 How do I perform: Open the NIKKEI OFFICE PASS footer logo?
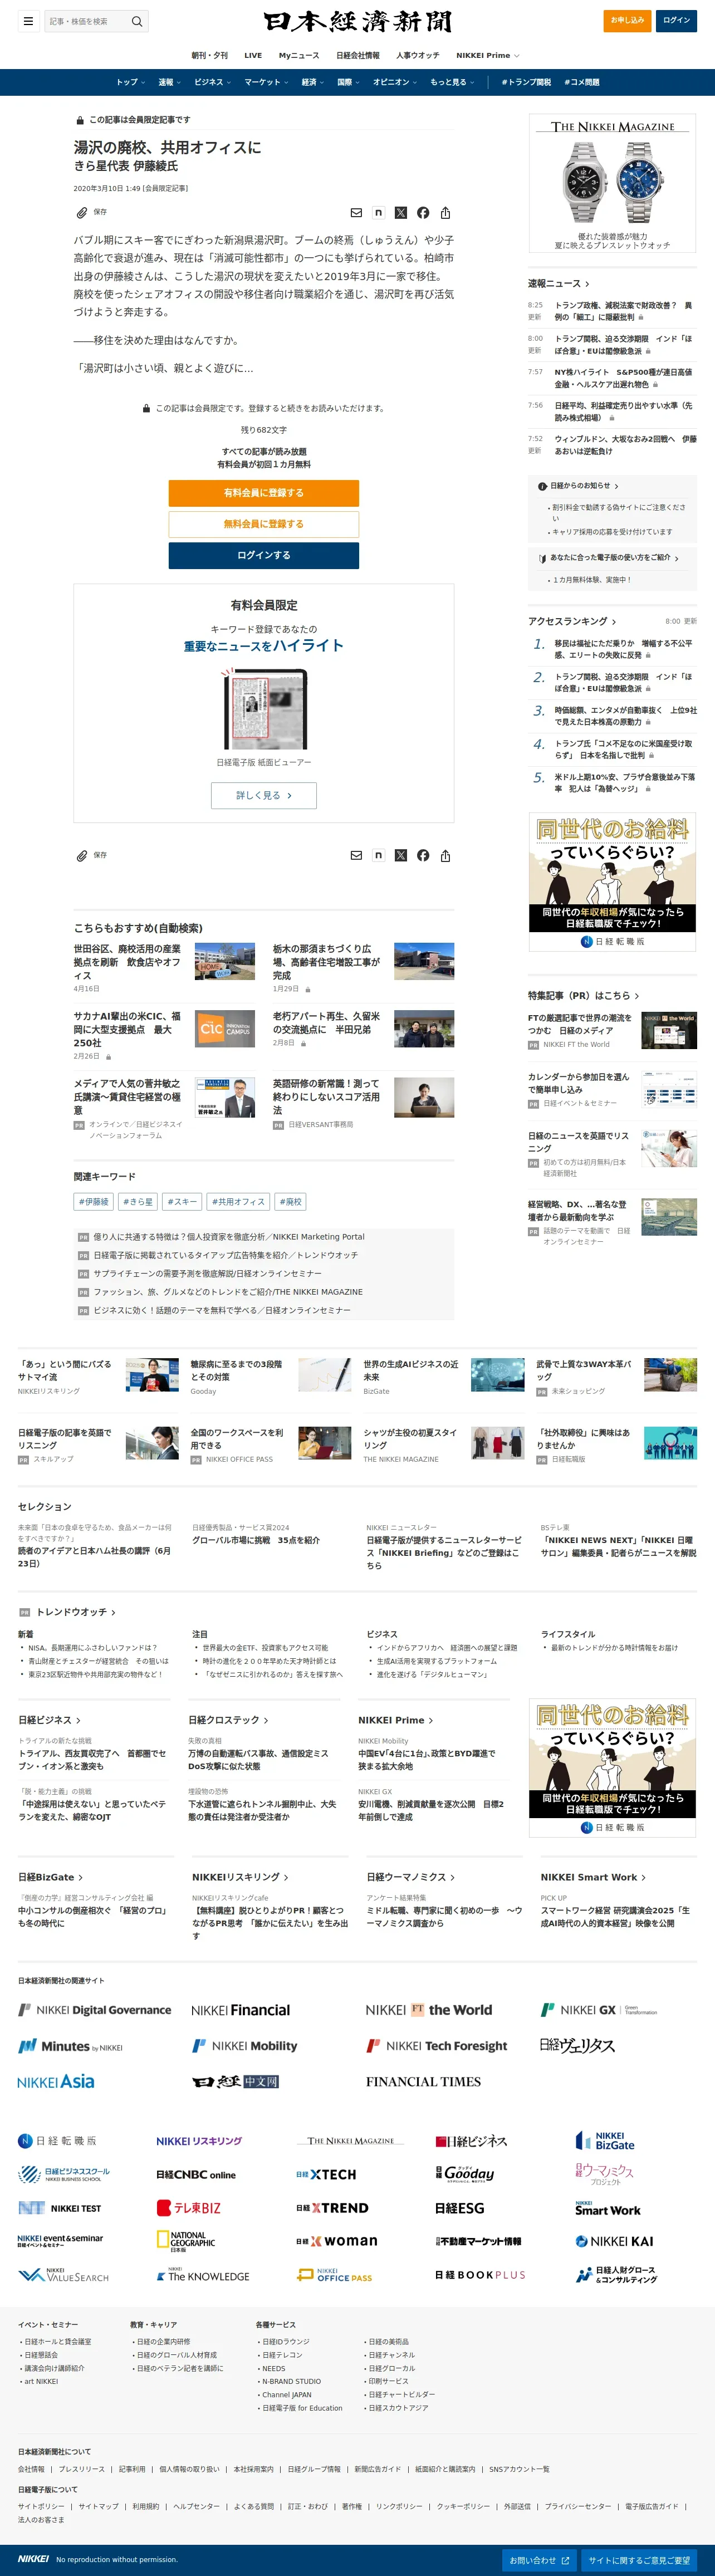[335, 2274]
